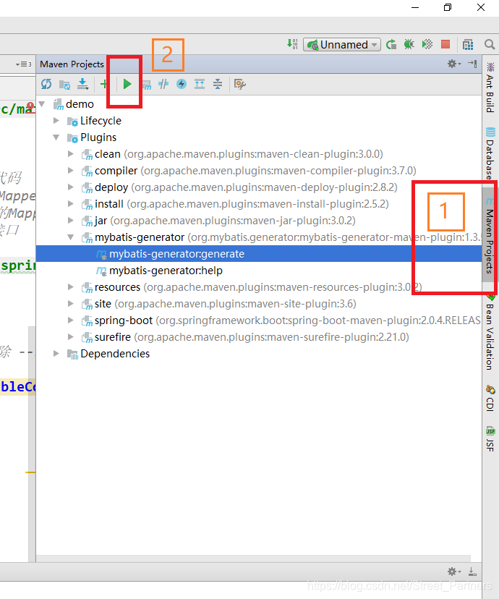
Task: Select the surefire plugin row
Action: click(259, 337)
